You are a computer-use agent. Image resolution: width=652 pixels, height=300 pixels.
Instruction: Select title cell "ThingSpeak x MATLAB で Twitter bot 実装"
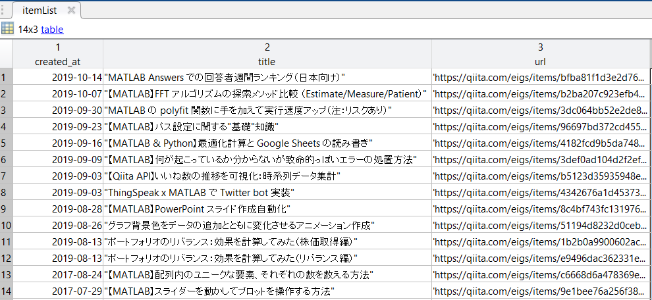pos(267,192)
